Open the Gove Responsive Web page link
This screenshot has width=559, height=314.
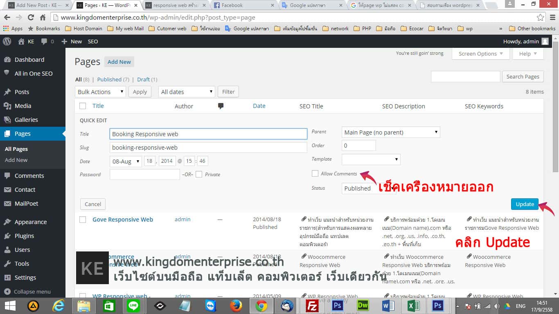123,220
